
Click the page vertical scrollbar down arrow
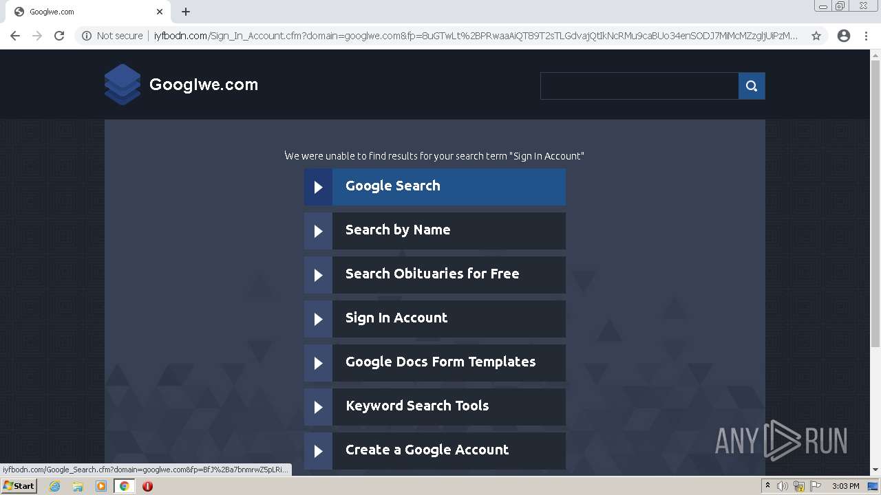coord(875,470)
